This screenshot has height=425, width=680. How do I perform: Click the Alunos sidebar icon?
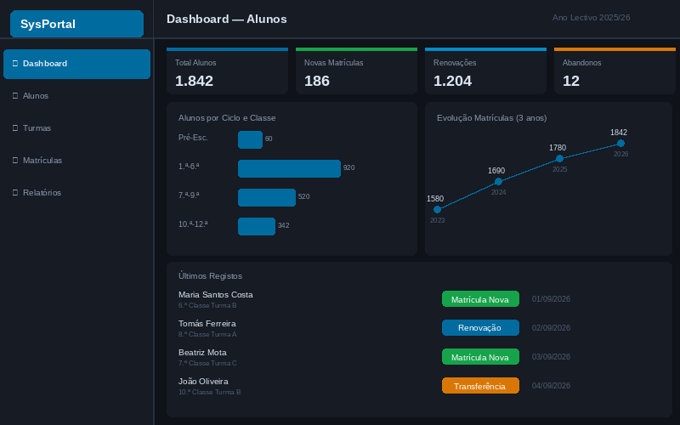coord(15,95)
